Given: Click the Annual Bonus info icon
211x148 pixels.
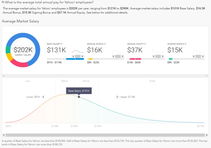Looking at the screenshot, I should (105, 44).
